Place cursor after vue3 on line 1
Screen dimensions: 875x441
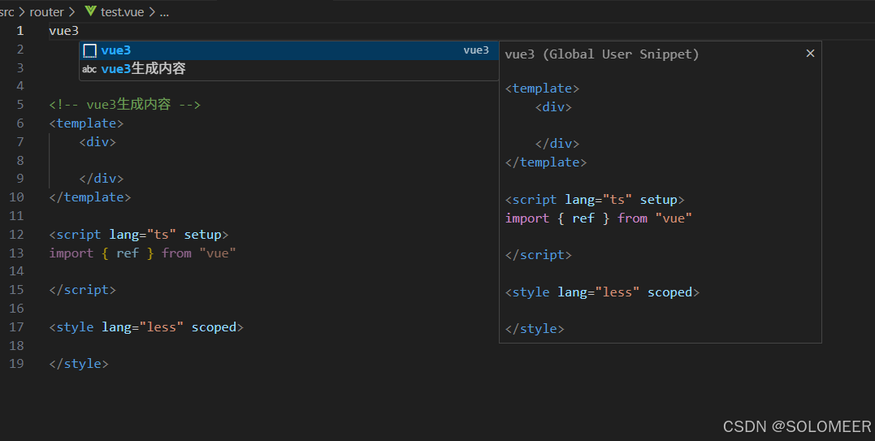tap(80, 31)
